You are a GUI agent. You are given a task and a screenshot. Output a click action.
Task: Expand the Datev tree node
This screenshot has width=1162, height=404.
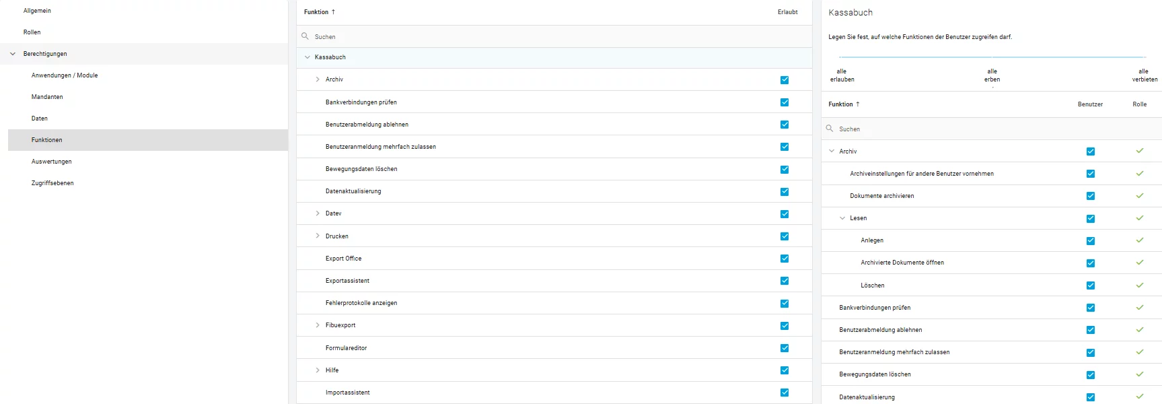pyautogui.click(x=318, y=213)
